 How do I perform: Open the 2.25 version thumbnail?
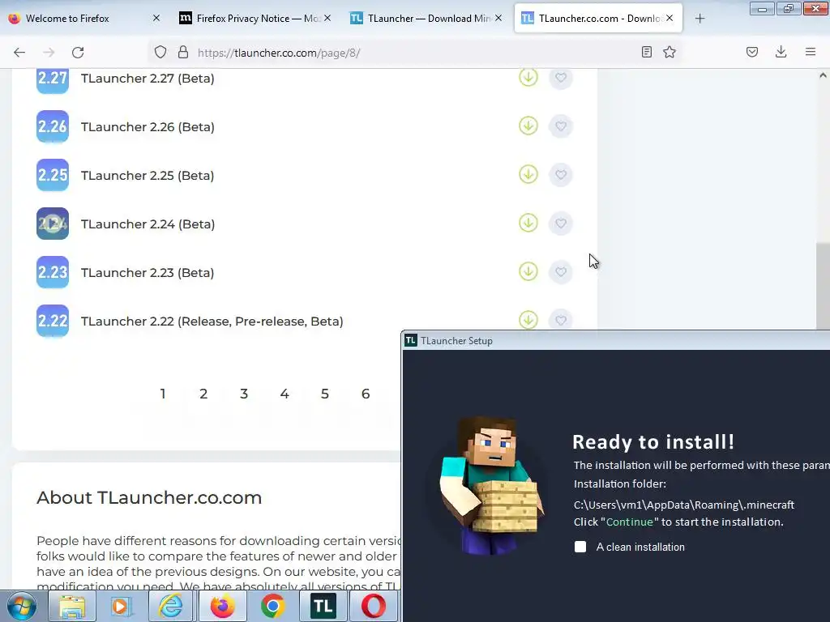click(53, 175)
